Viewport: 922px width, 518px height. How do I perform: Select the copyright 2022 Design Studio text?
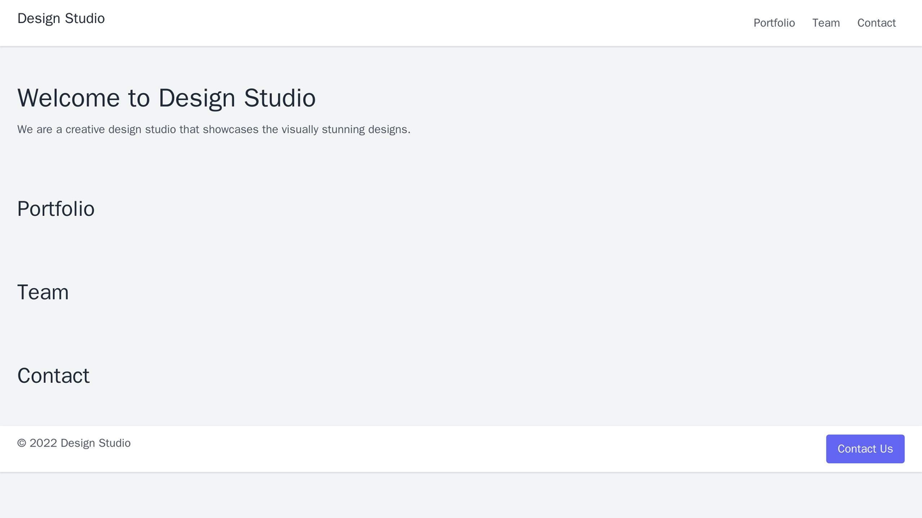point(73,443)
